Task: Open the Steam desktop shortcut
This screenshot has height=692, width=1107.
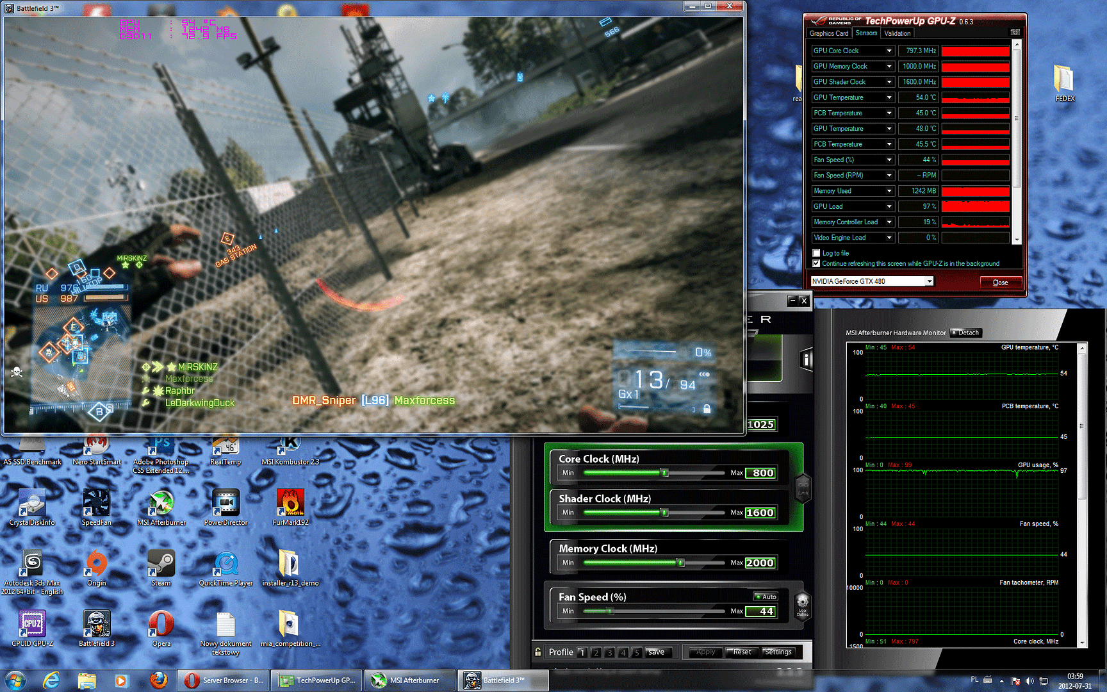Action: pyautogui.click(x=161, y=566)
